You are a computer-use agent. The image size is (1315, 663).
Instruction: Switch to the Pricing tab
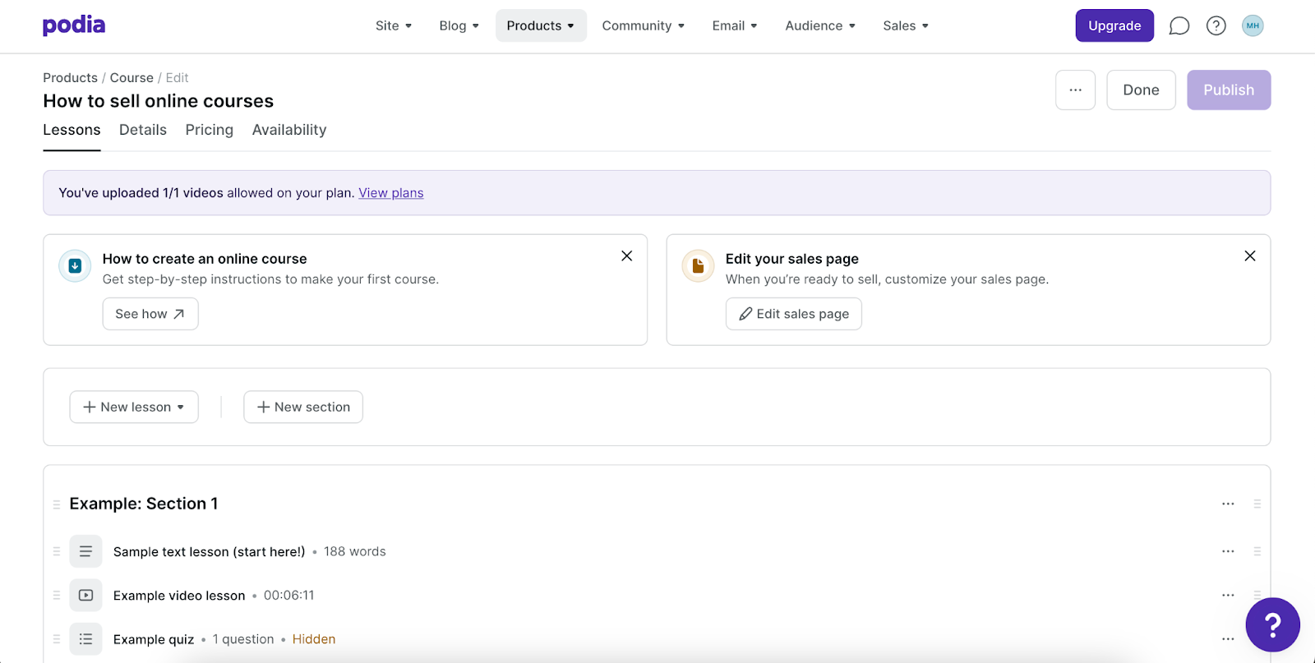tap(209, 130)
